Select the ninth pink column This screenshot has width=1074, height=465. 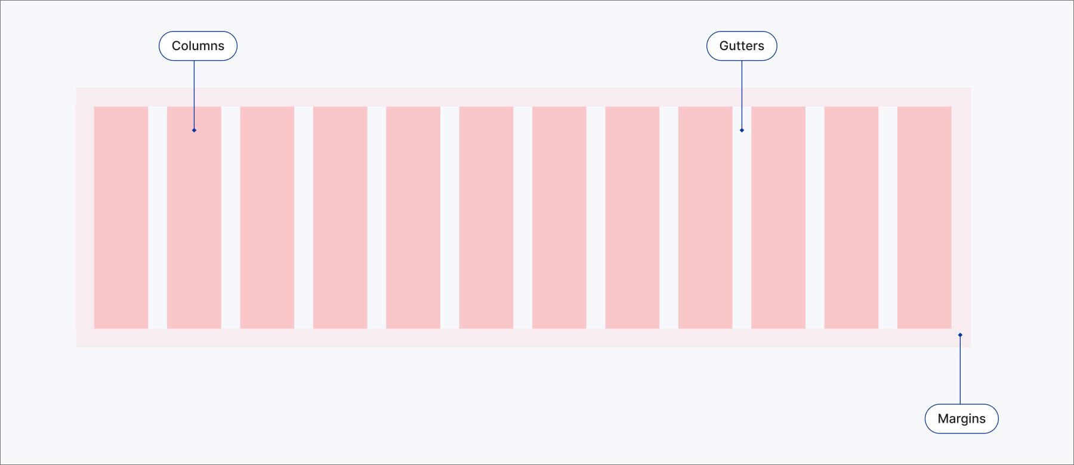[705, 218]
